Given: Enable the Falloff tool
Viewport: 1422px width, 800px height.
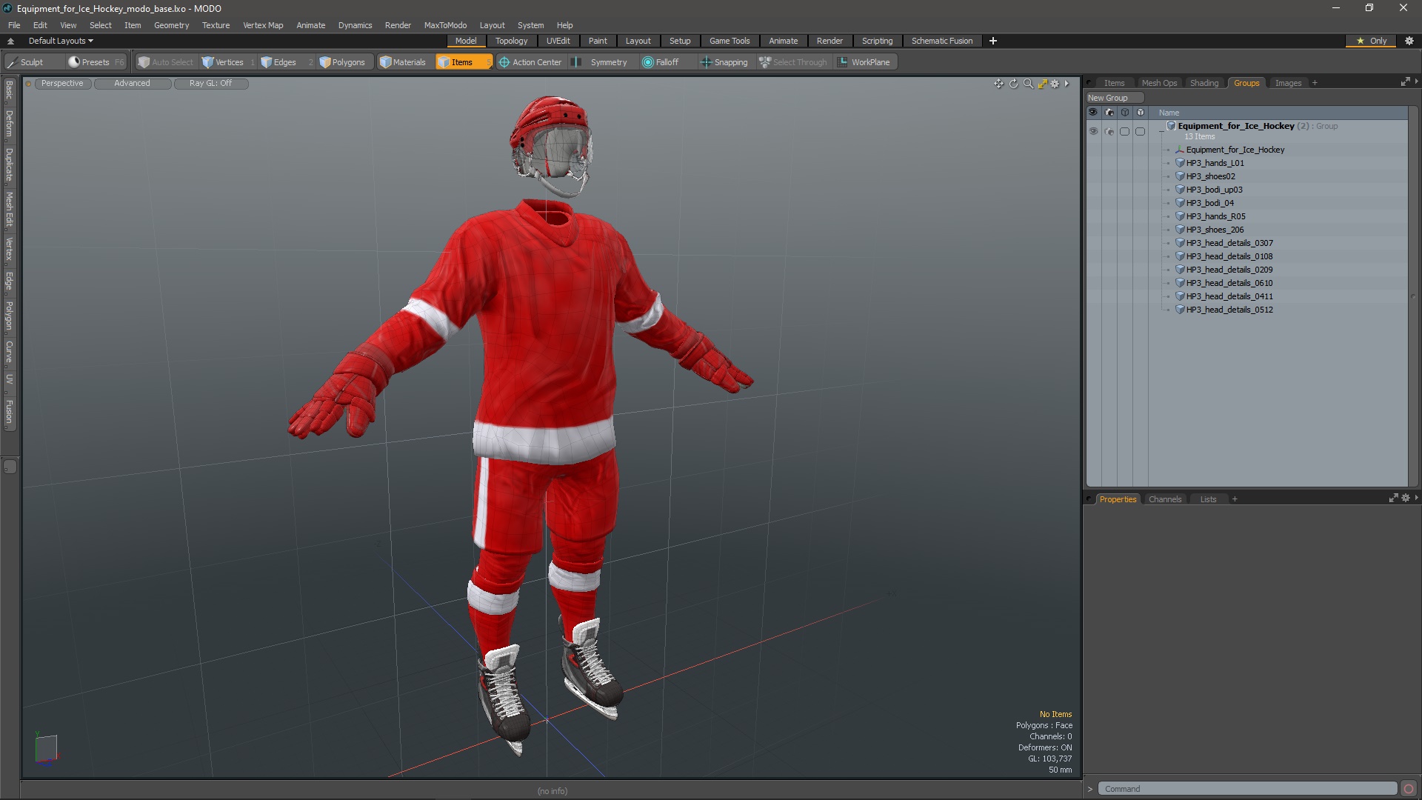Looking at the screenshot, I should [660, 62].
